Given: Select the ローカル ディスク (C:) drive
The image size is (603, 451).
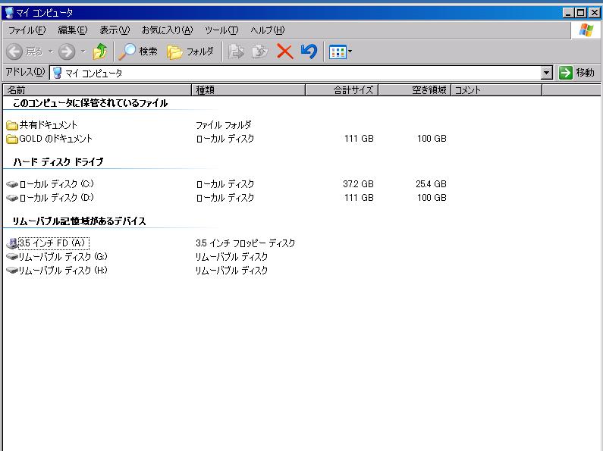Looking at the screenshot, I should (x=56, y=184).
